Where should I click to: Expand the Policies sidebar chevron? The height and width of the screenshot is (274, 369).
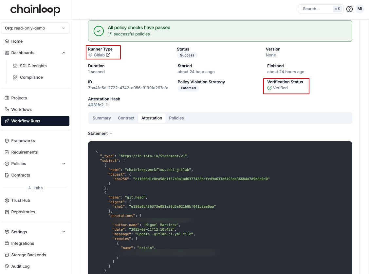[x=64, y=164]
